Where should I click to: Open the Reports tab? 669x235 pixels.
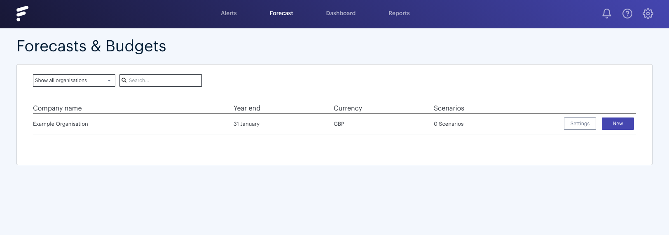click(x=399, y=13)
